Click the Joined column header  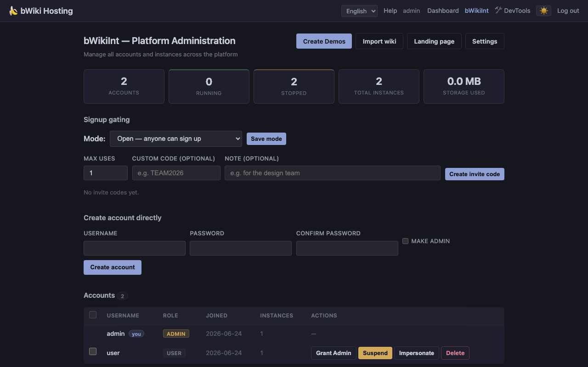[x=216, y=316]
